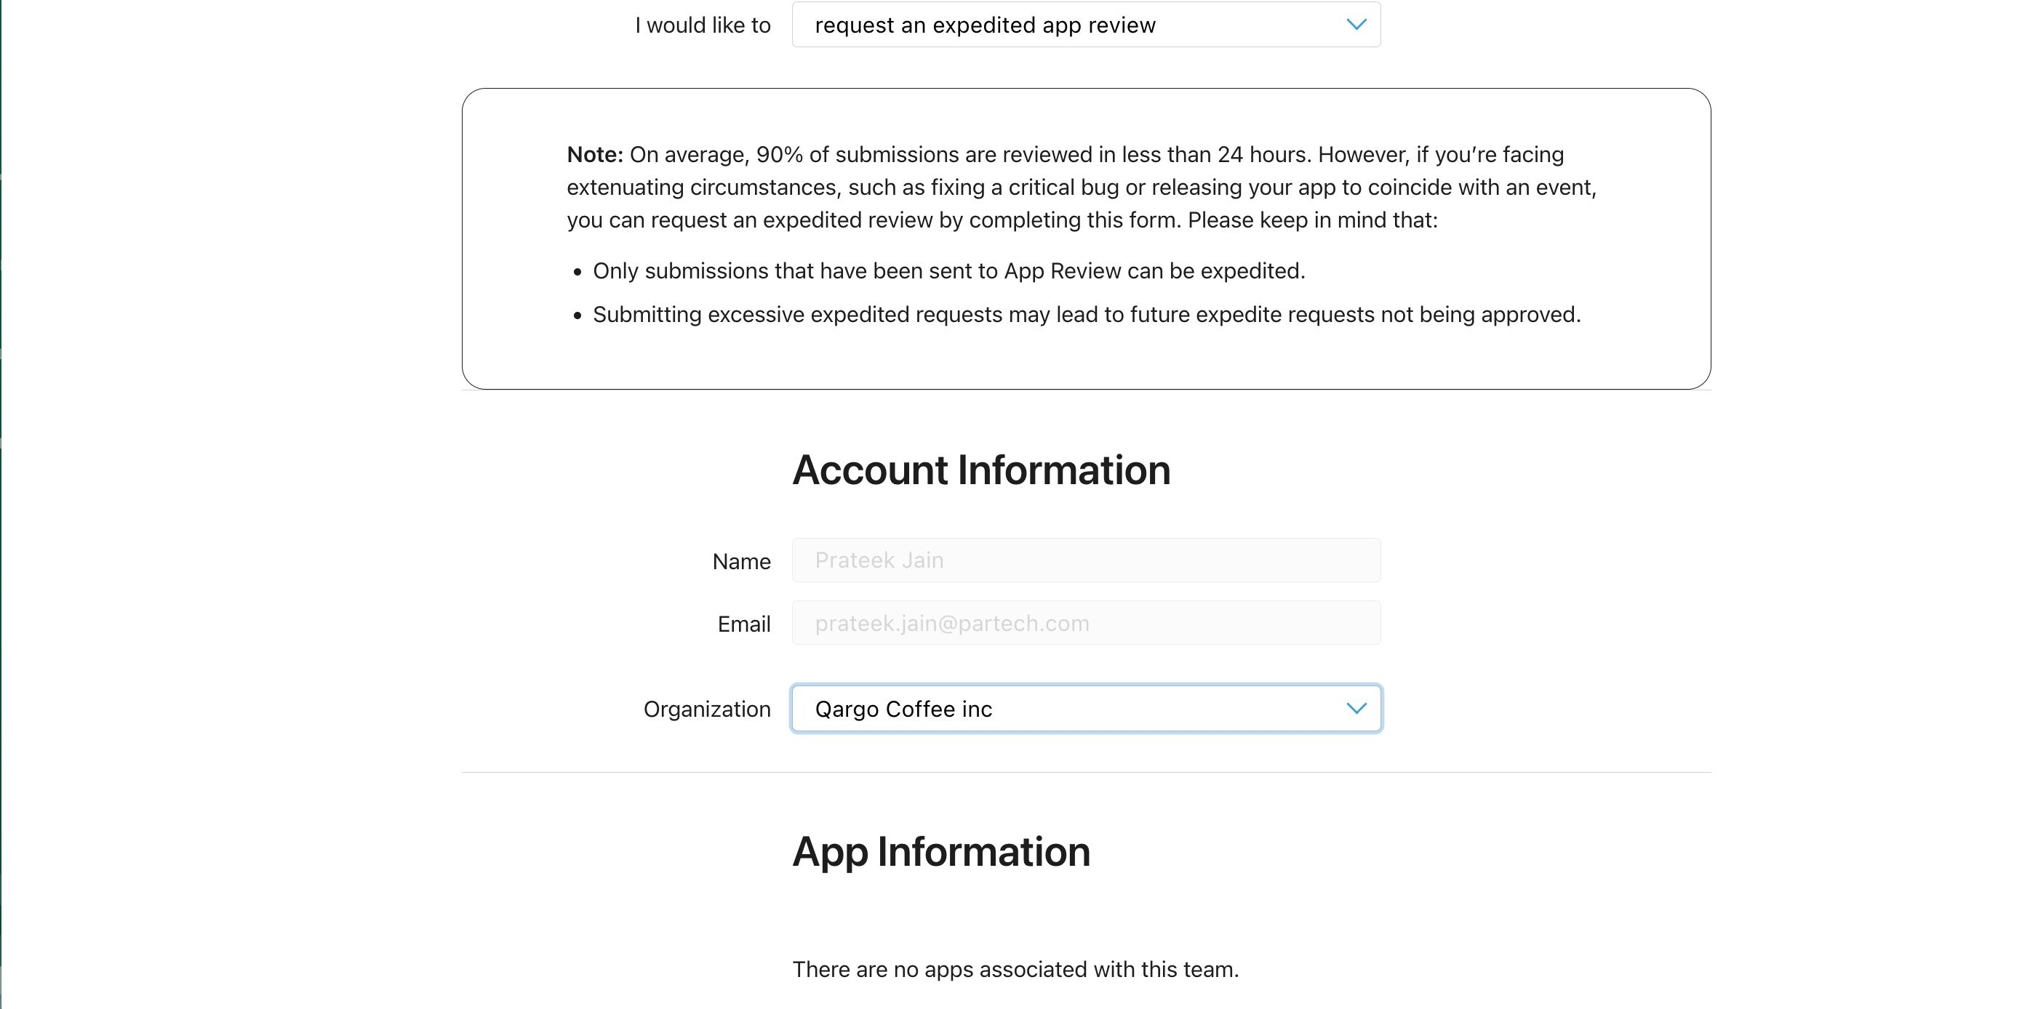Click the Account Information heading
The height and width of the screenshot is (1009, 2038).
click(x=981, y=470)
